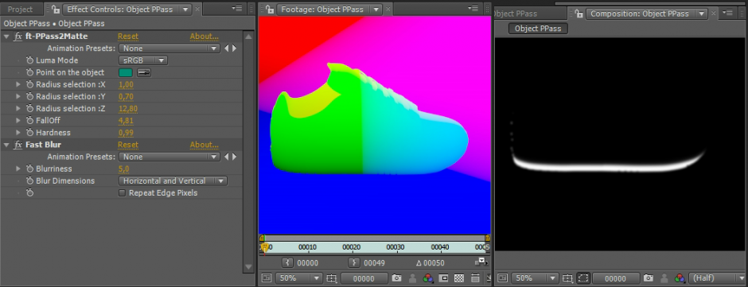Enable the Hardness keyframe stopwatch
Image resolution: width=748 pixels, height=287 pixels.
30,133
